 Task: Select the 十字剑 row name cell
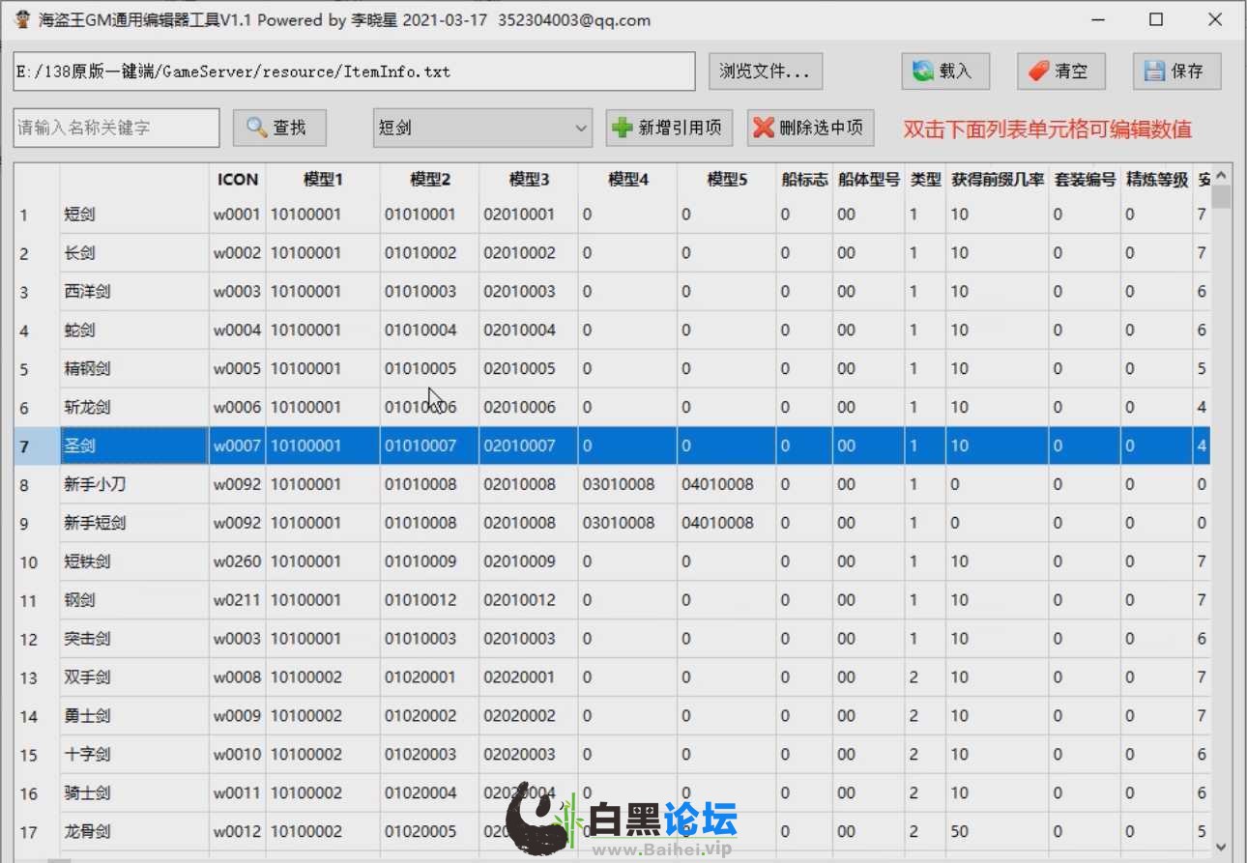[134, 755]
